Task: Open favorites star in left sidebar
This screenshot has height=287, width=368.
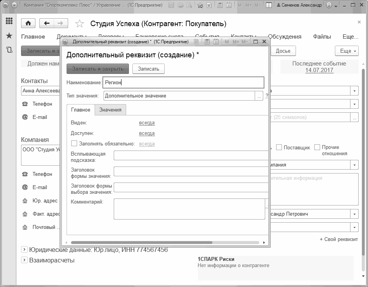Action: (x=9, y=35)
